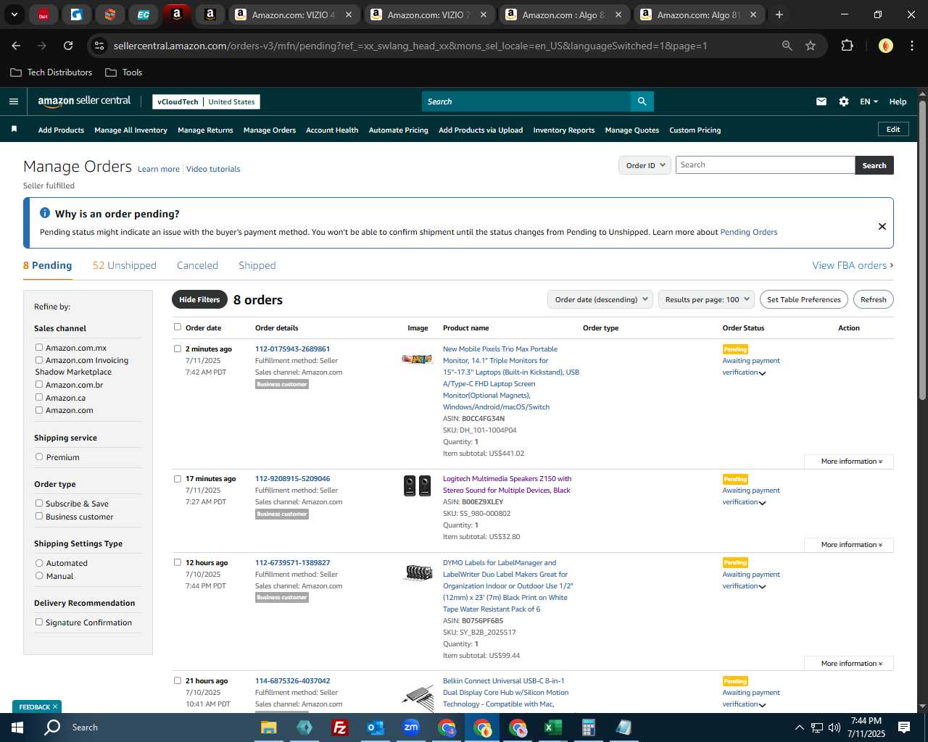Screen dimensions: 928x742
Task: Launch FileZilla from the taskbar
Action: tap(339, 728)
